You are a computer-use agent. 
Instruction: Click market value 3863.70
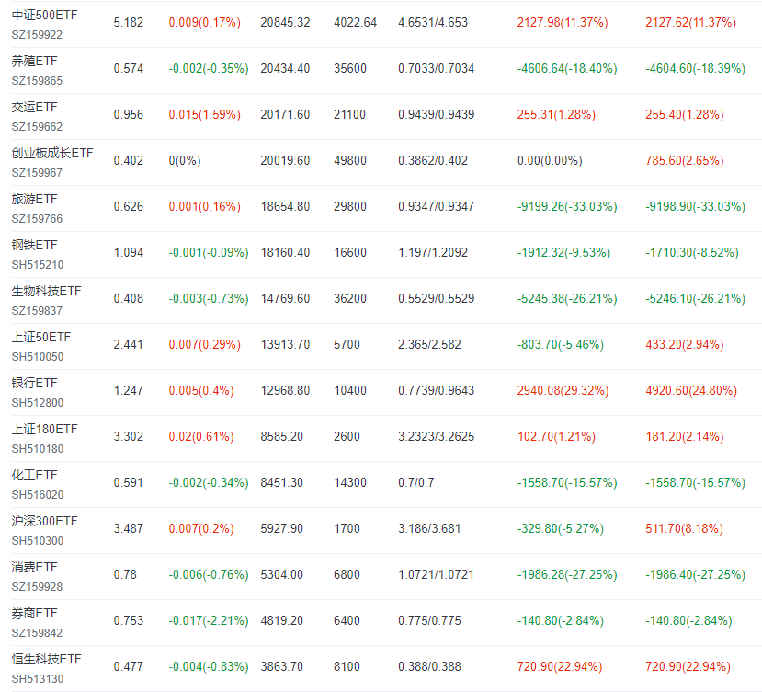click(282, 666)
